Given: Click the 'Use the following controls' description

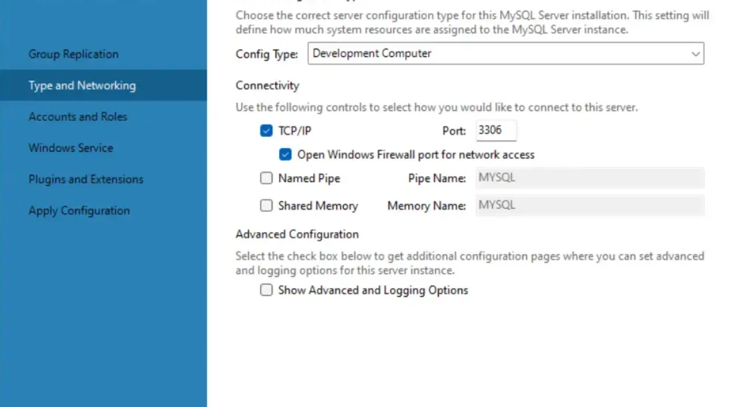Looking at the screenshot, I should coord(437,108).
